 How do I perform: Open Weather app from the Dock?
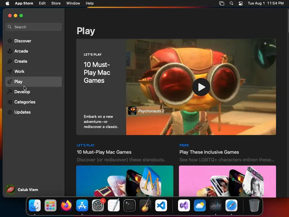pos(200,205)
